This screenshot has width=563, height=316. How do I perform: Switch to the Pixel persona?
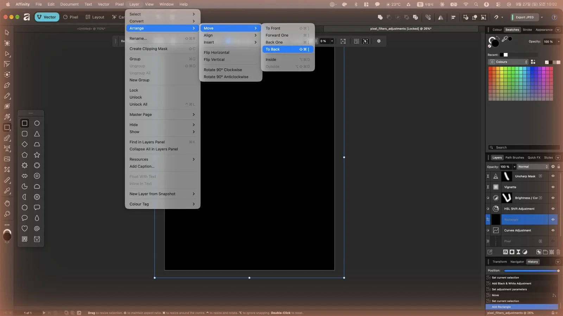[70, 17]
